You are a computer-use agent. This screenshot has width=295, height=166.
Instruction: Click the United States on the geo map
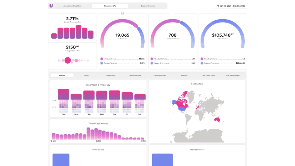[182, 109]
